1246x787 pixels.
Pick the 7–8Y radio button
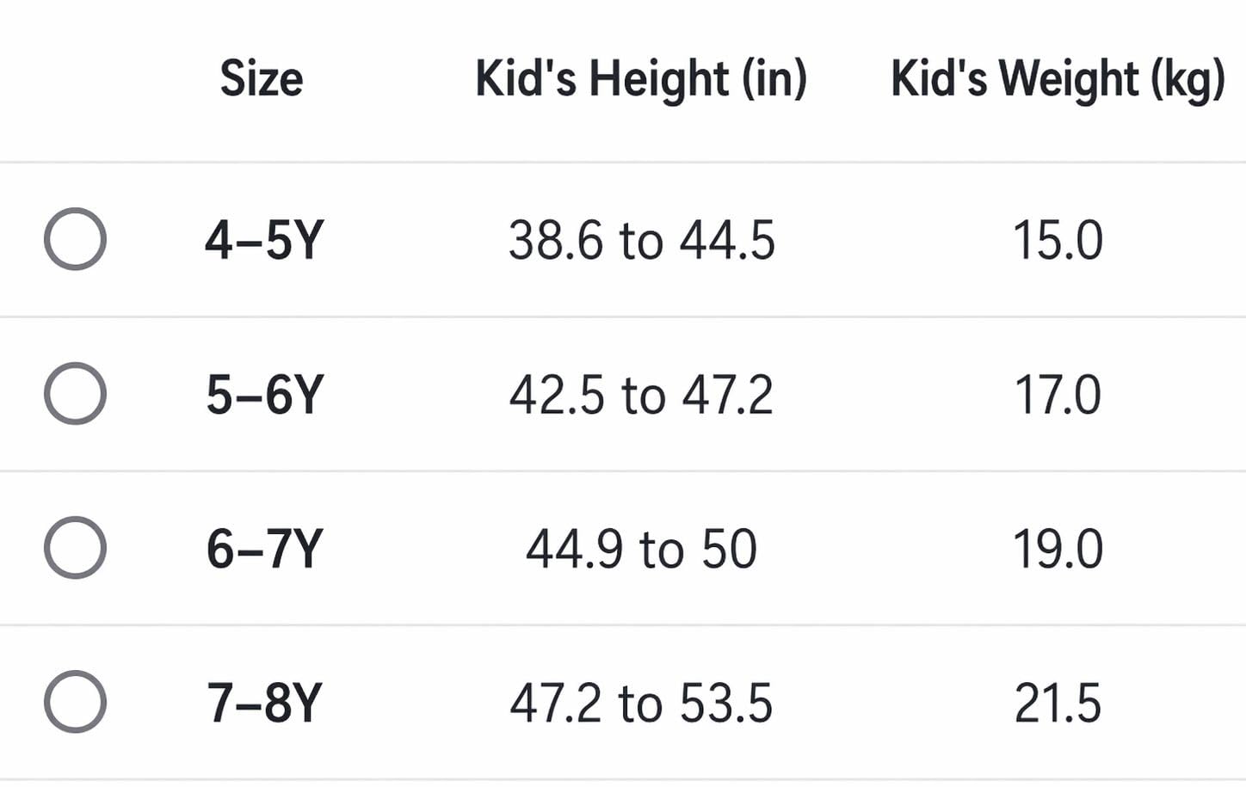tap(75, 702)
